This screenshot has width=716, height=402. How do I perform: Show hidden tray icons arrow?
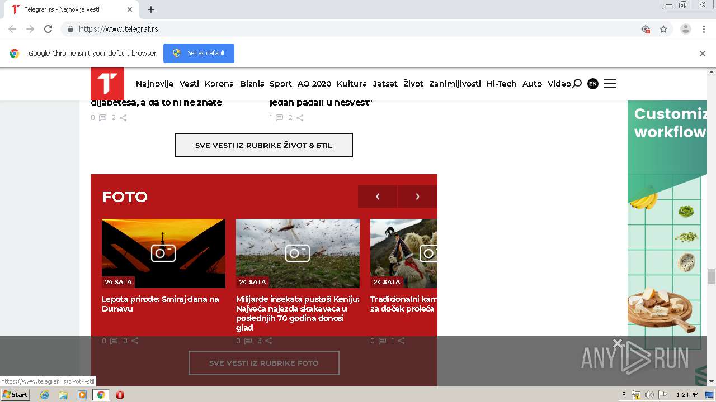tap(624, 395)
